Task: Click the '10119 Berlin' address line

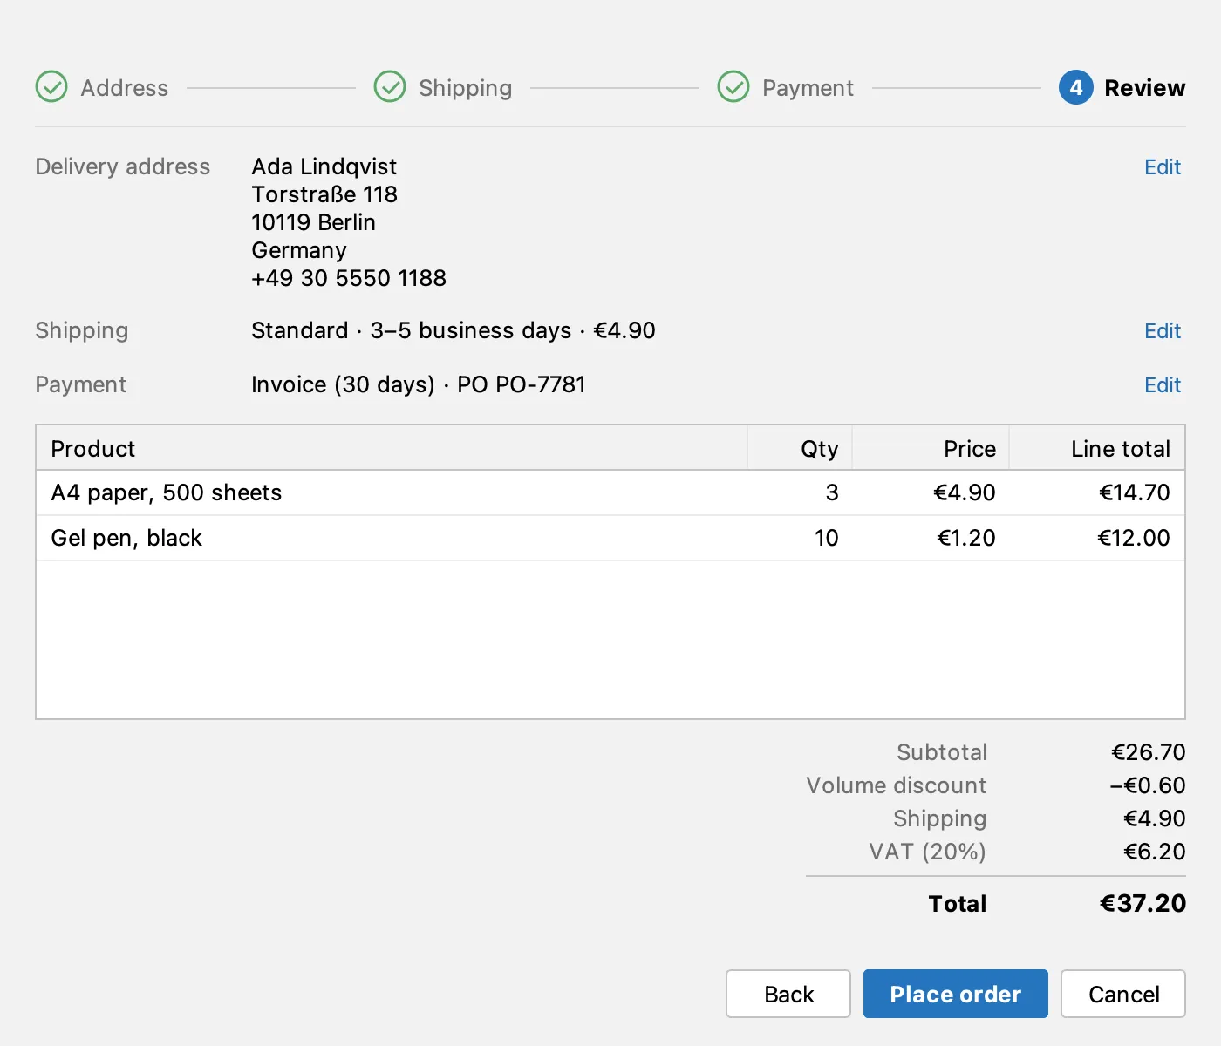Action: click(313, 222)
